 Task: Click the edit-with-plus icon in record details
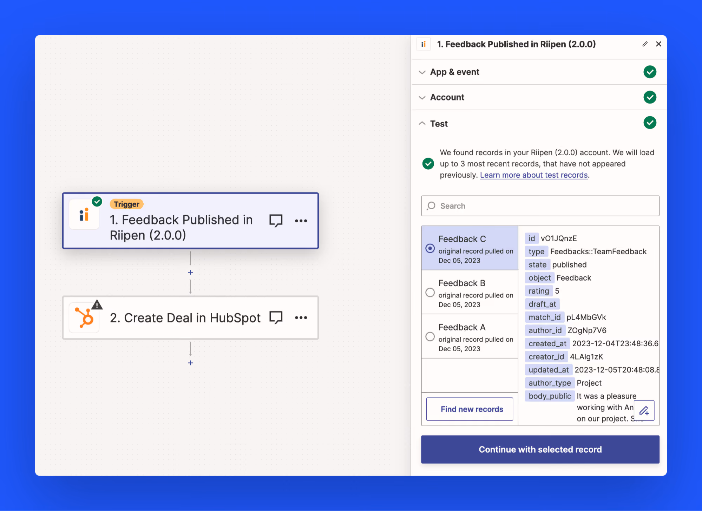[644, 410]
